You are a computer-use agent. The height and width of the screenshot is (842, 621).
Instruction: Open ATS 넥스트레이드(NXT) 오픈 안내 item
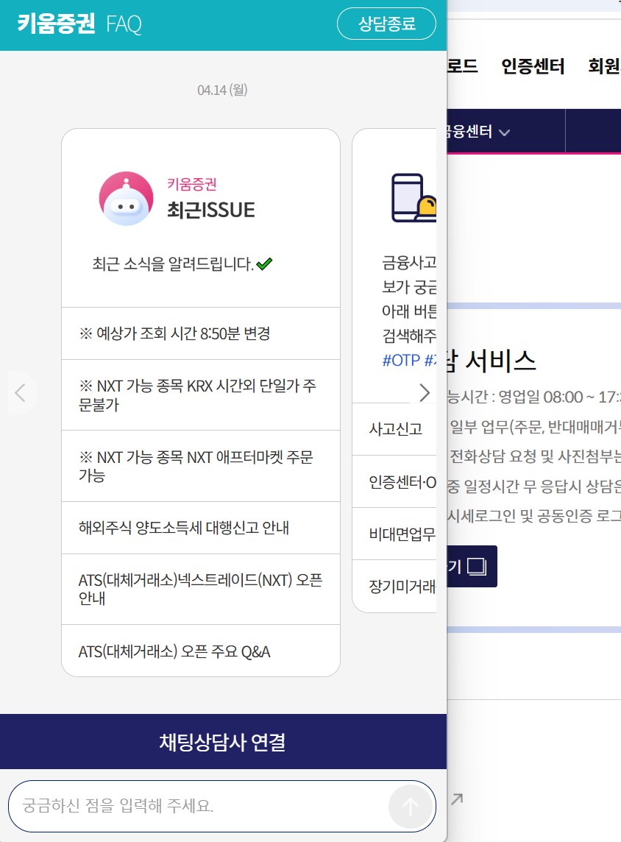[x=201, y=589]
